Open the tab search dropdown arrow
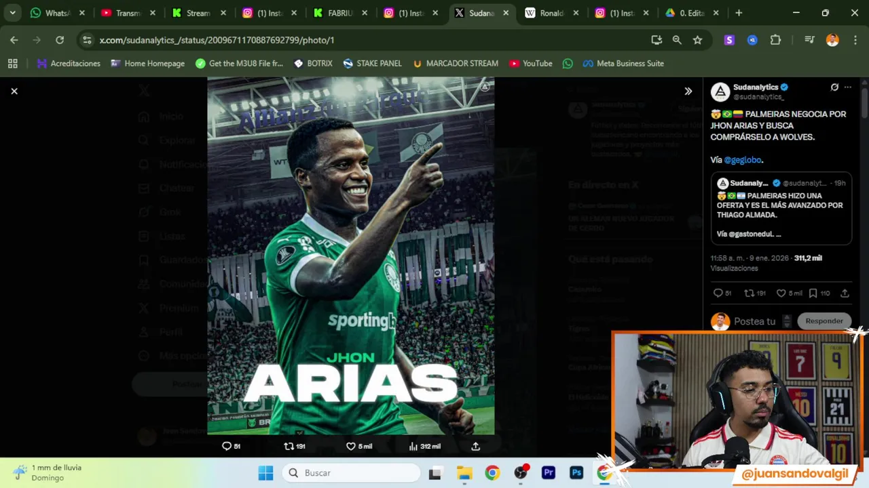The image size is (869, 488). pyautogui.click(x=12, y=13)
